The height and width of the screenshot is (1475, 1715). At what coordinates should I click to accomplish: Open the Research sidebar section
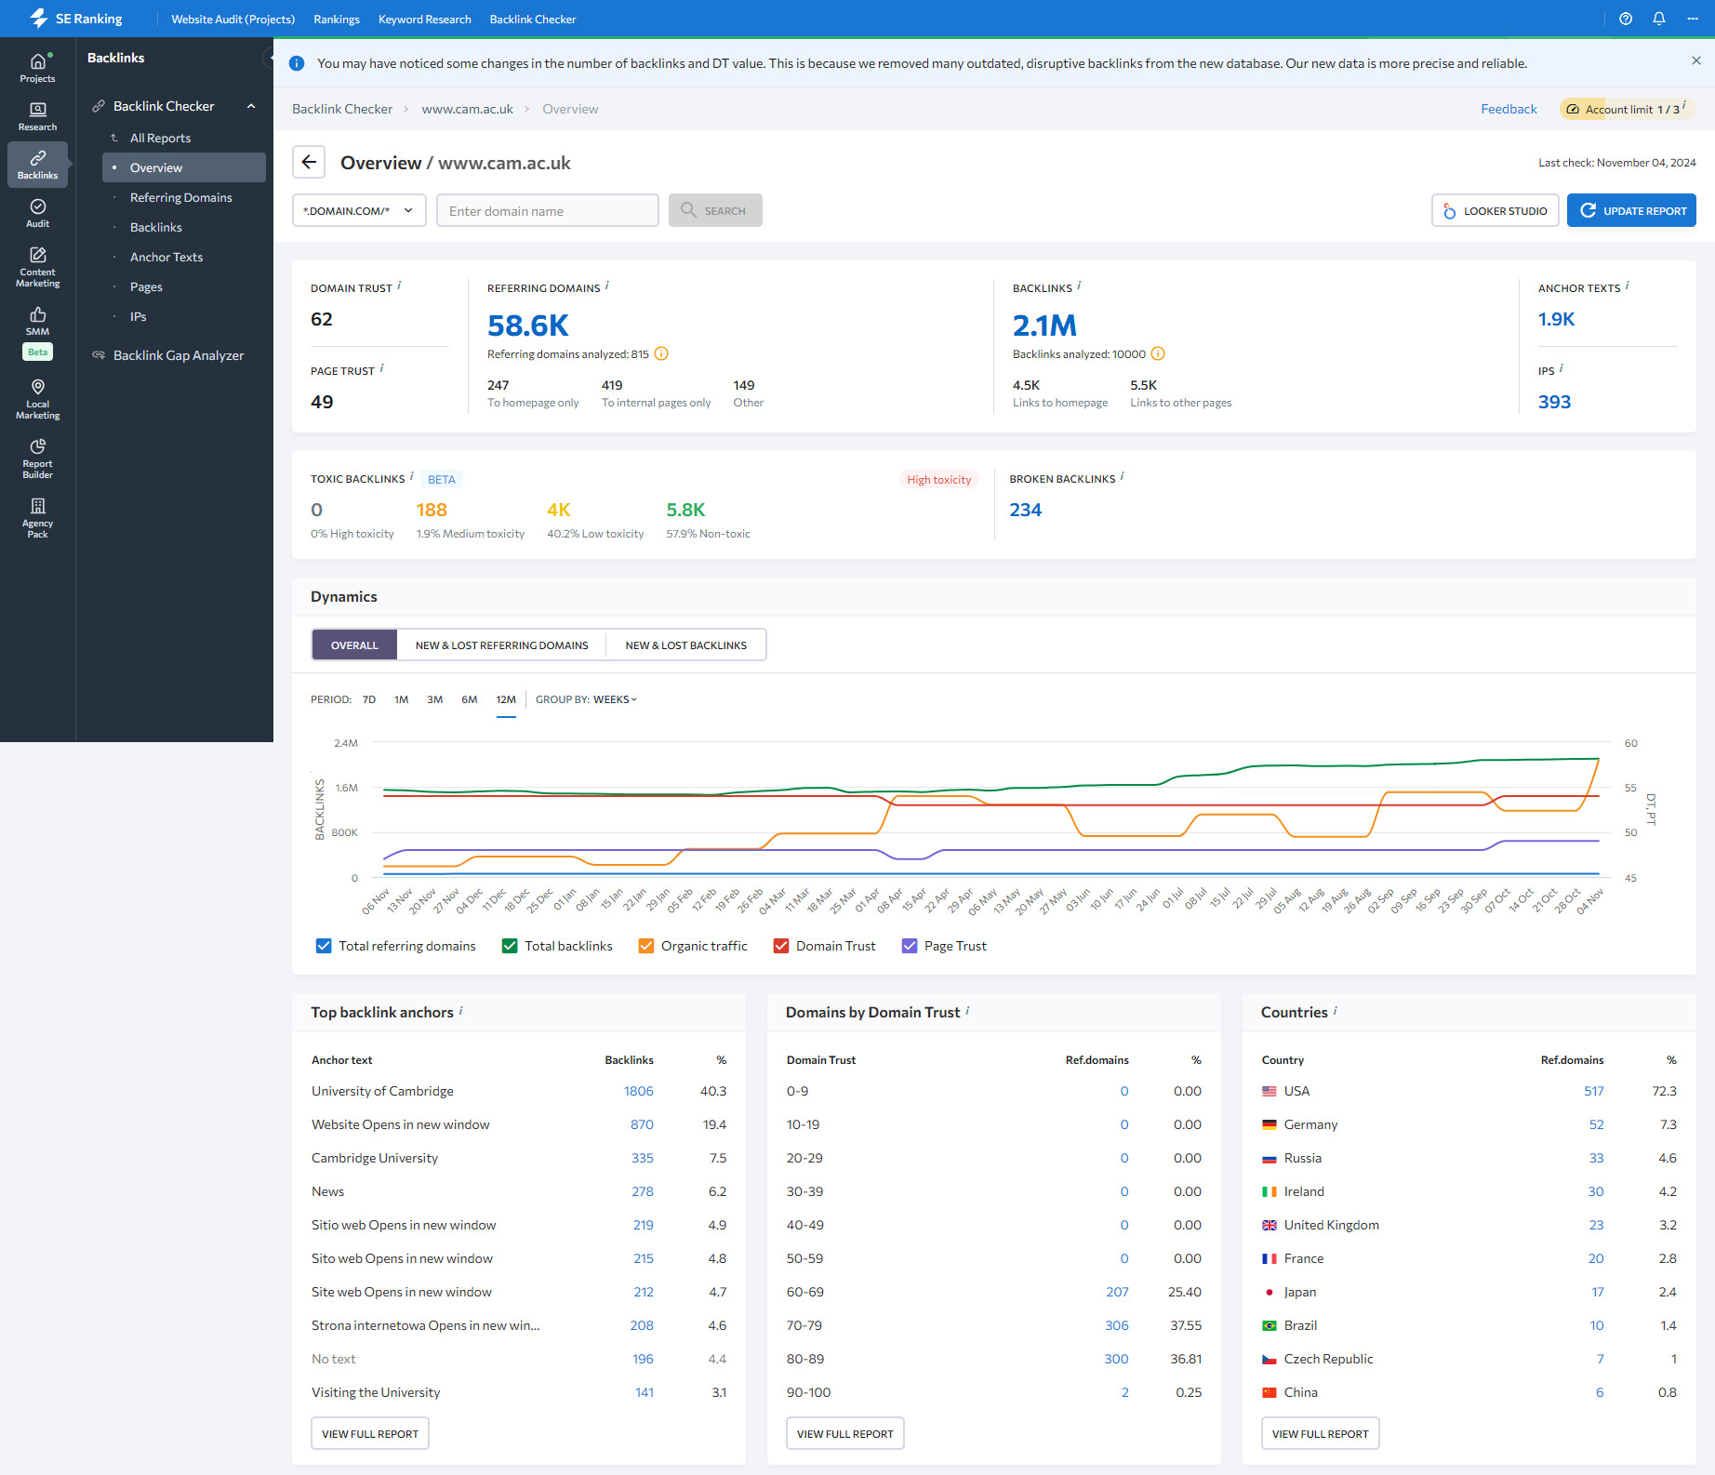click(37, 116)
